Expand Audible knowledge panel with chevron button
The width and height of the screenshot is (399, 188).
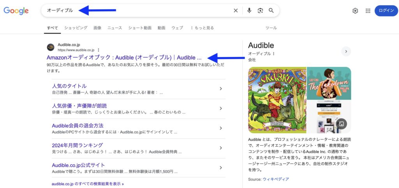coord(346,51)
